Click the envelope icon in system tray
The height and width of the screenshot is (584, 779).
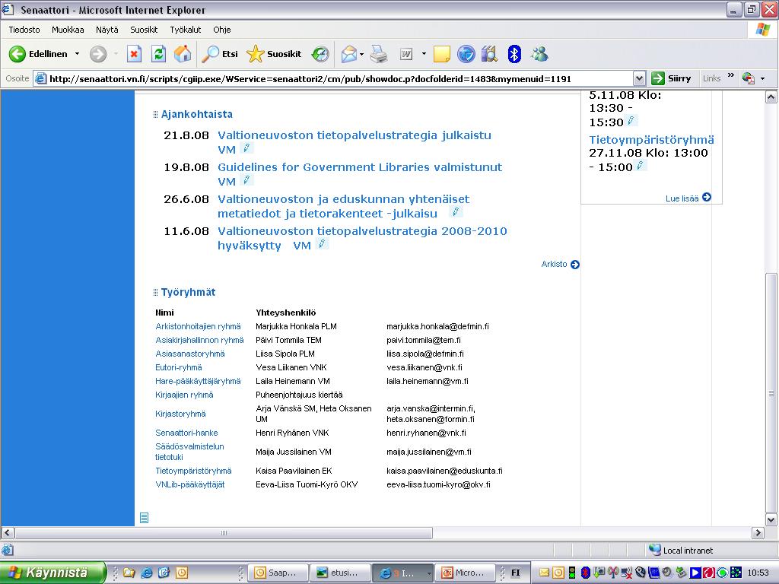544,573
